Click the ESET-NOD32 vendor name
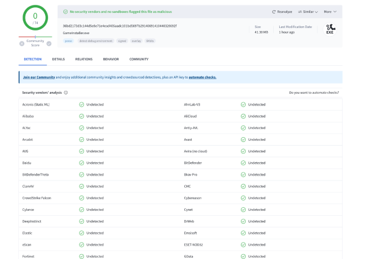The height and width of the screenshot is (259, 365). (x=193, y=244)
